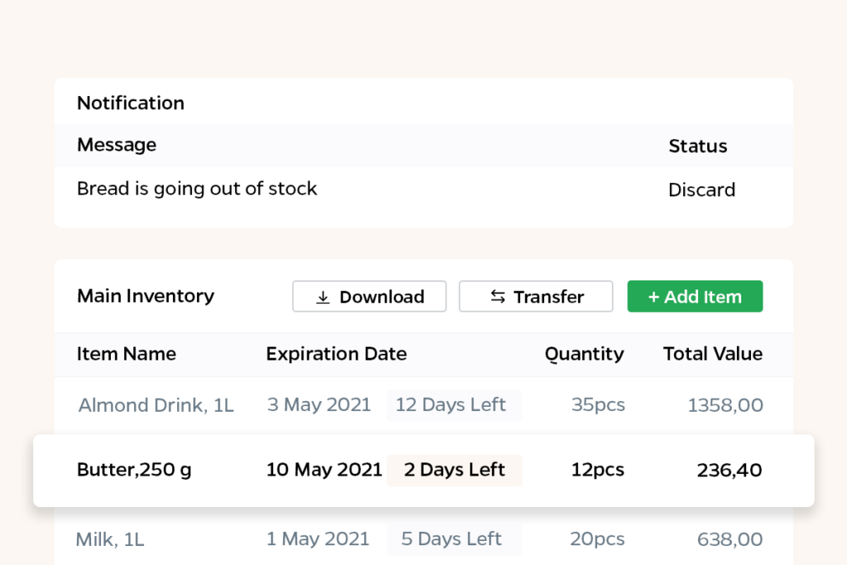Click the Status column header
The height and width of the screenshot is (565, 847).
698,146
